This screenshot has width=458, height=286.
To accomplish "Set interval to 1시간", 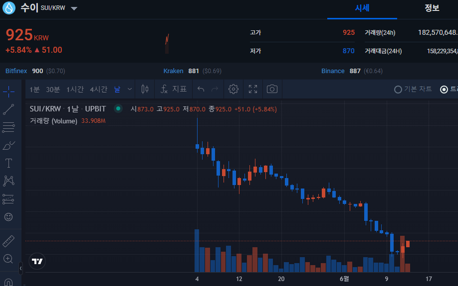I will click(x=75, y=89).
